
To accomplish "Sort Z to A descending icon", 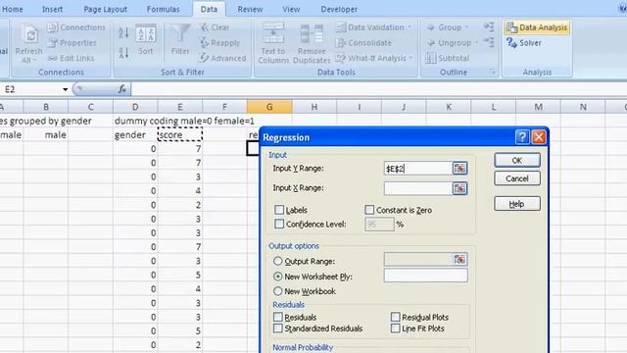I will pyautogui.click(x=123, y=52).
